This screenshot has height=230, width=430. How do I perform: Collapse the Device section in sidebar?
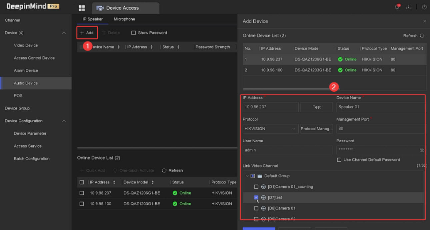pos(64,33)
